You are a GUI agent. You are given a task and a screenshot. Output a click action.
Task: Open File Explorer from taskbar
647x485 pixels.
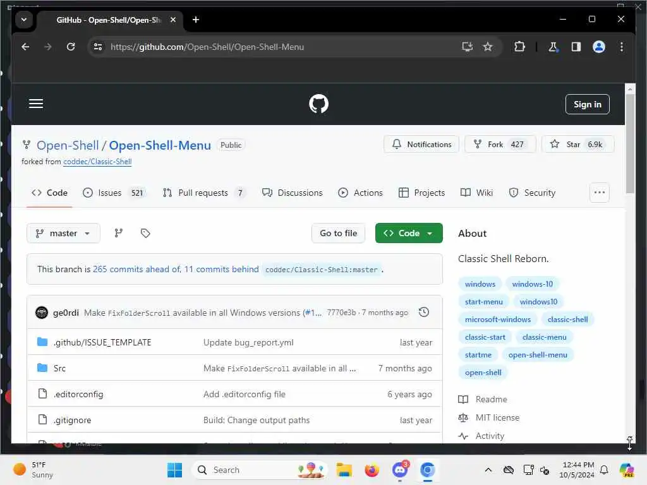click(344, 470)
